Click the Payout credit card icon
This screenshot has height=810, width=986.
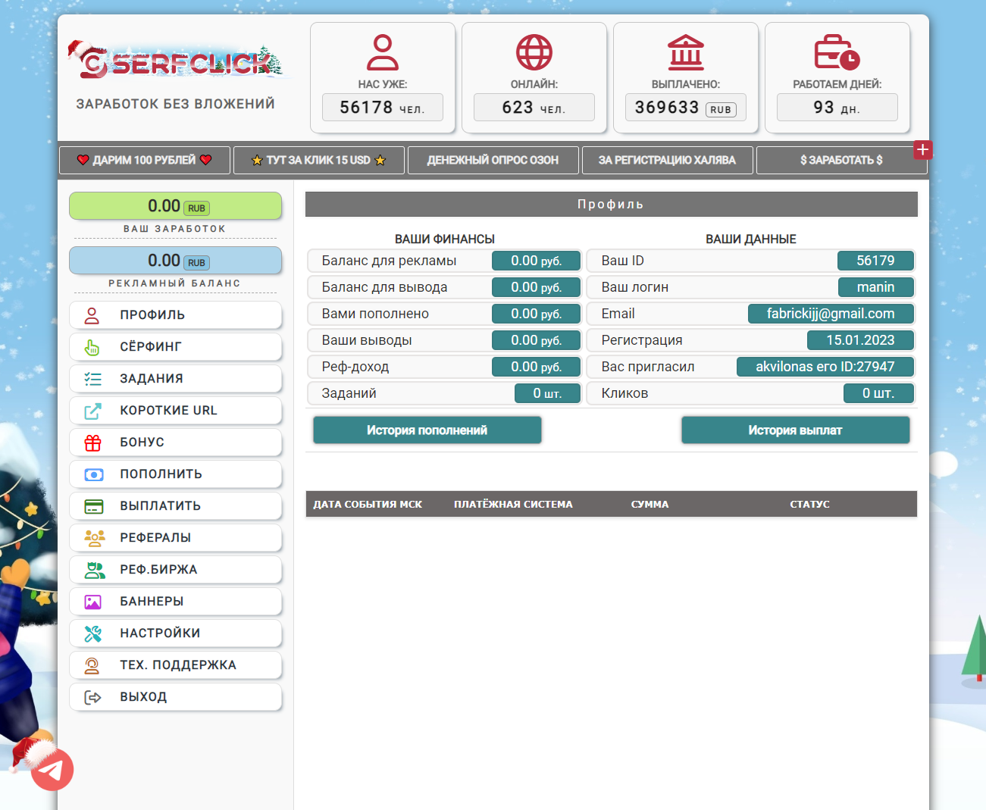tap(93, 506)
